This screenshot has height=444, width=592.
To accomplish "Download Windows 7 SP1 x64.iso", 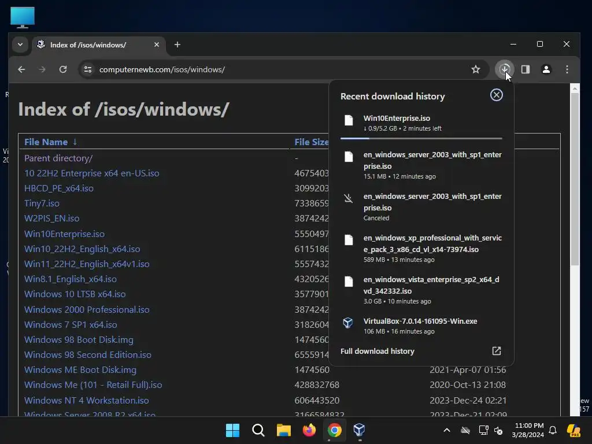I will (71, 325).
